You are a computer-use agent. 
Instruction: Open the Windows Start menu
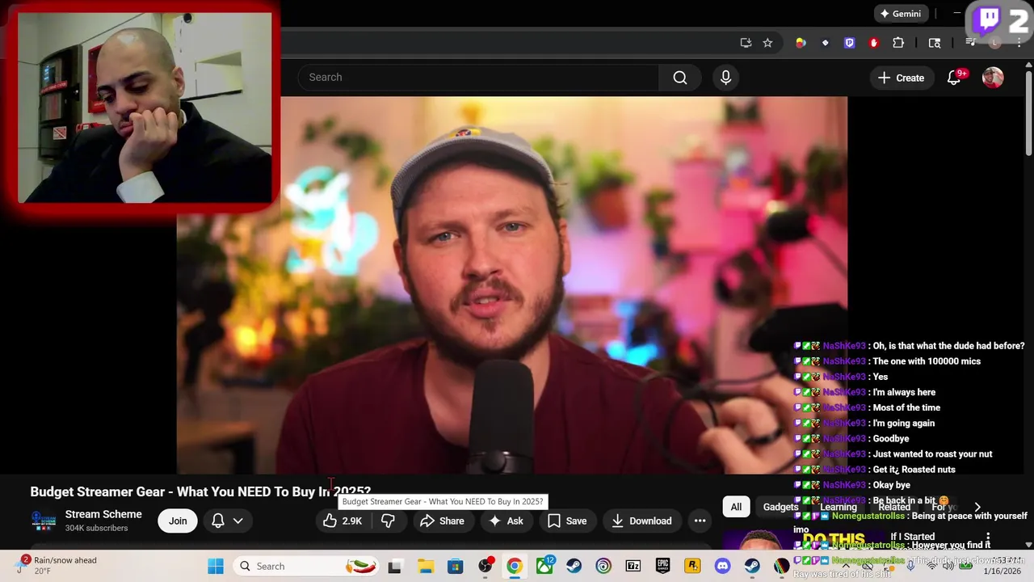[216, 567]
